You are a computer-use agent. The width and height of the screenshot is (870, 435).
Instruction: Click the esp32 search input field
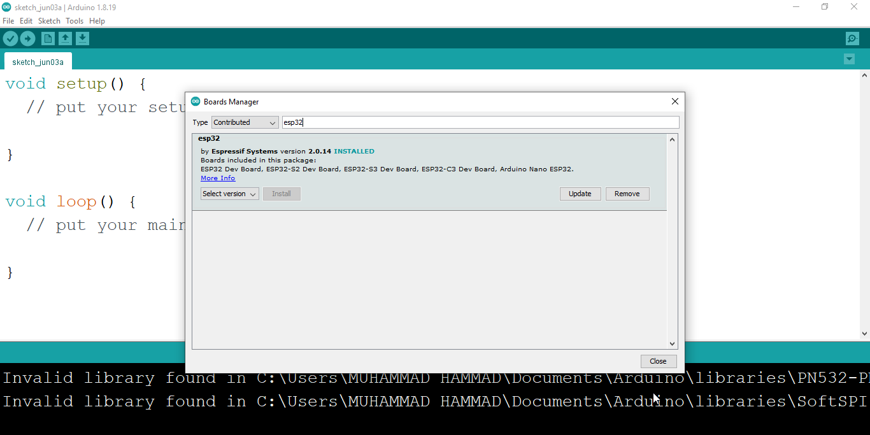tap(480, 122)
